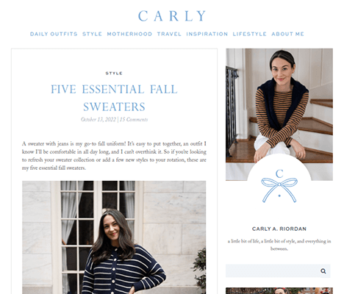This screenshot has height=294, width=344.
Task: Click the striped cardigan photo in post
Action: [x=114, y=237]
